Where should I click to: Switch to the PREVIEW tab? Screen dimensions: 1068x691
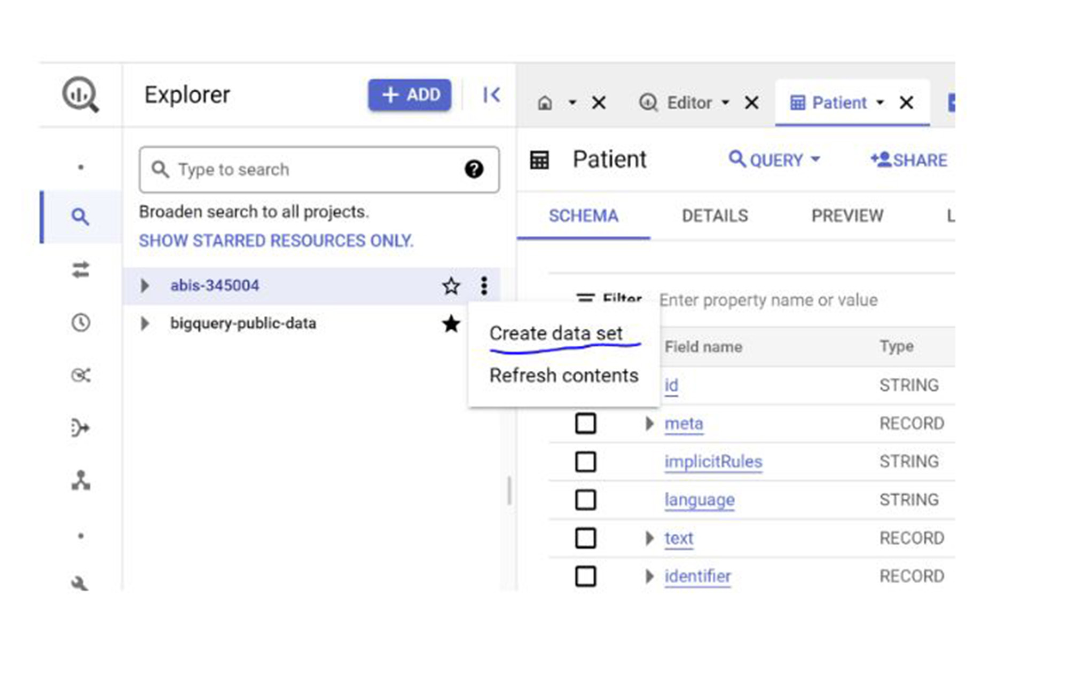(847, 216)
